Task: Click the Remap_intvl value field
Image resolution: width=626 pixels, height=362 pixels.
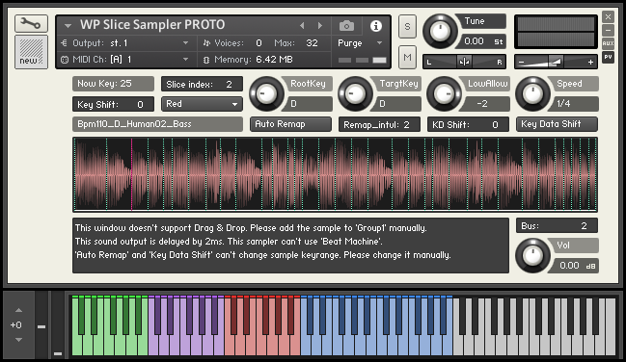Action: coord(379,124)
